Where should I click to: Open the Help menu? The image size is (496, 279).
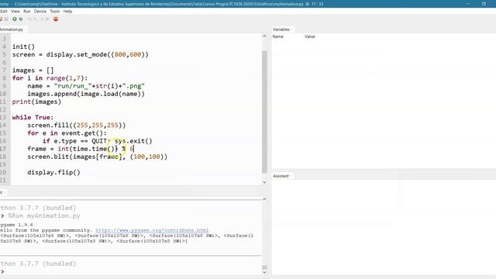click(x=67, y=11)
